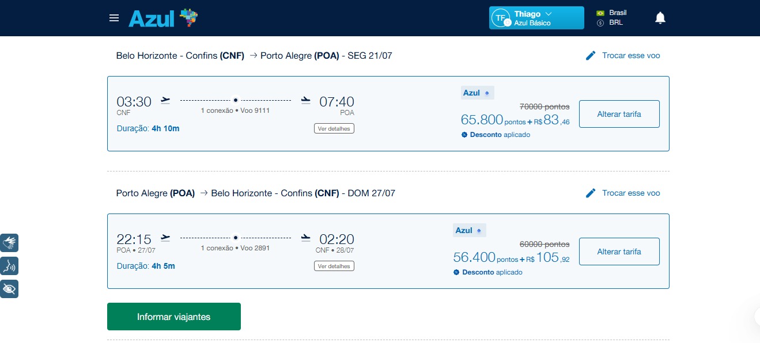This screenshot has width=760, height=343.
Task: Click the Azul logo
Action: point(163,18)
